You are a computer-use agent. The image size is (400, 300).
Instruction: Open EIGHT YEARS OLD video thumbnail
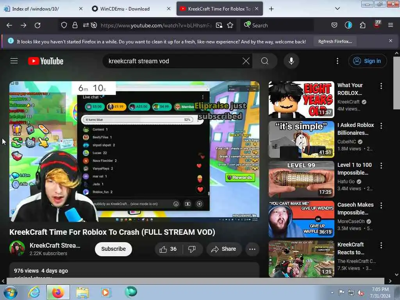tap(301, 100)
